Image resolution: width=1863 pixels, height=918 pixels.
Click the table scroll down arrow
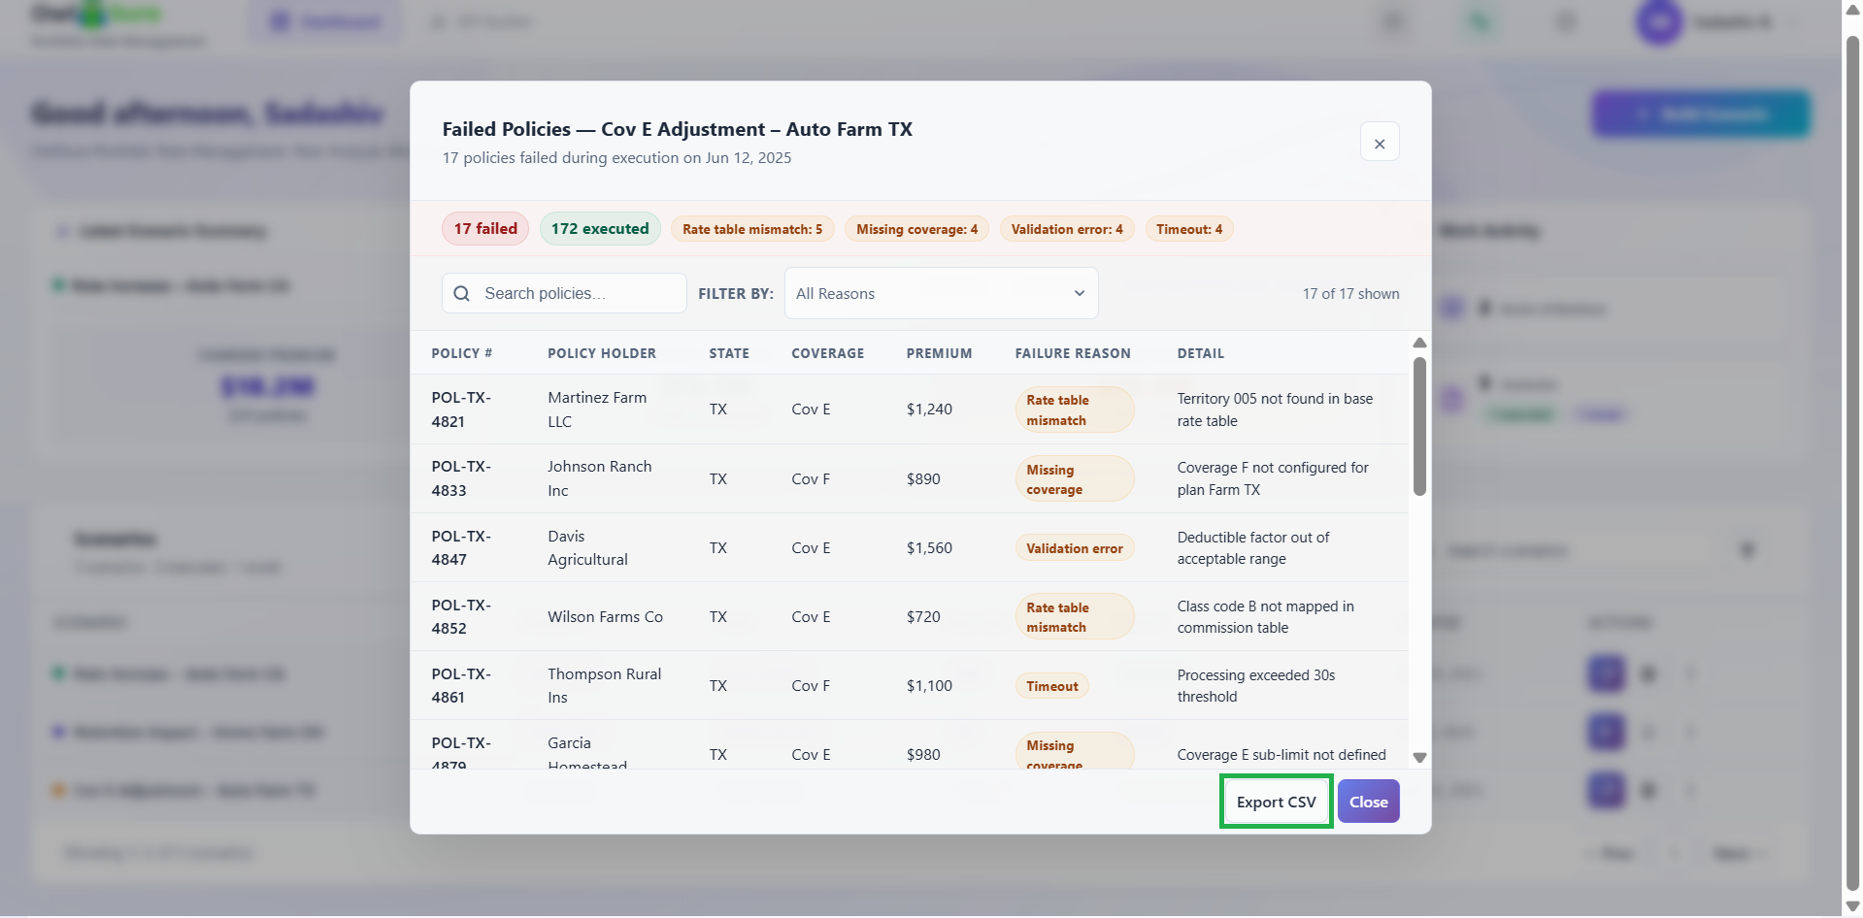(x=1419, y=758)
